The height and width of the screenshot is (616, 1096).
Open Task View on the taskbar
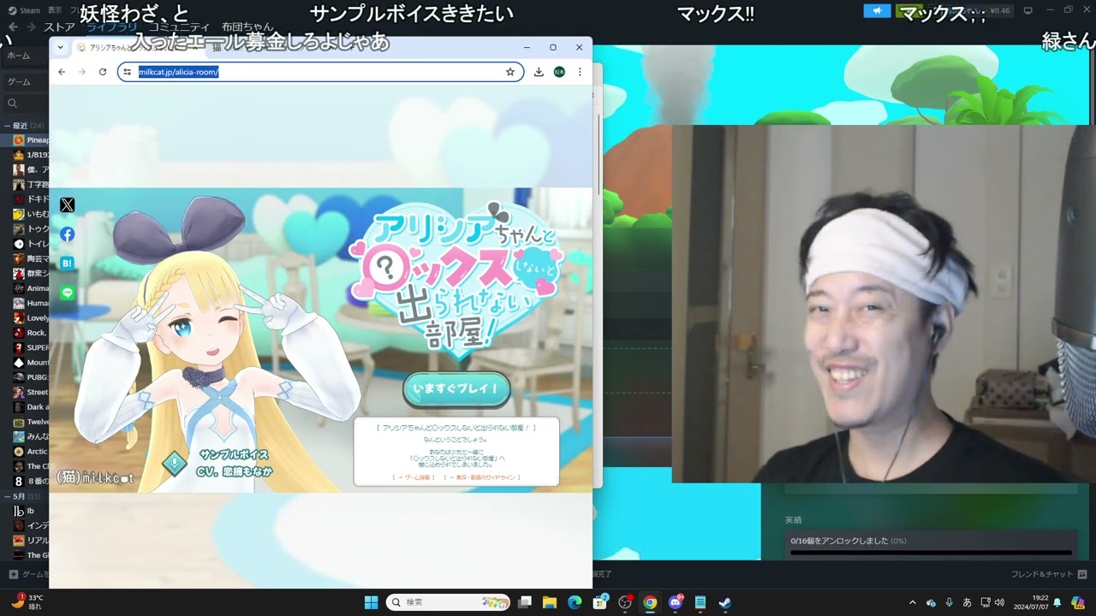click(525, 602)
